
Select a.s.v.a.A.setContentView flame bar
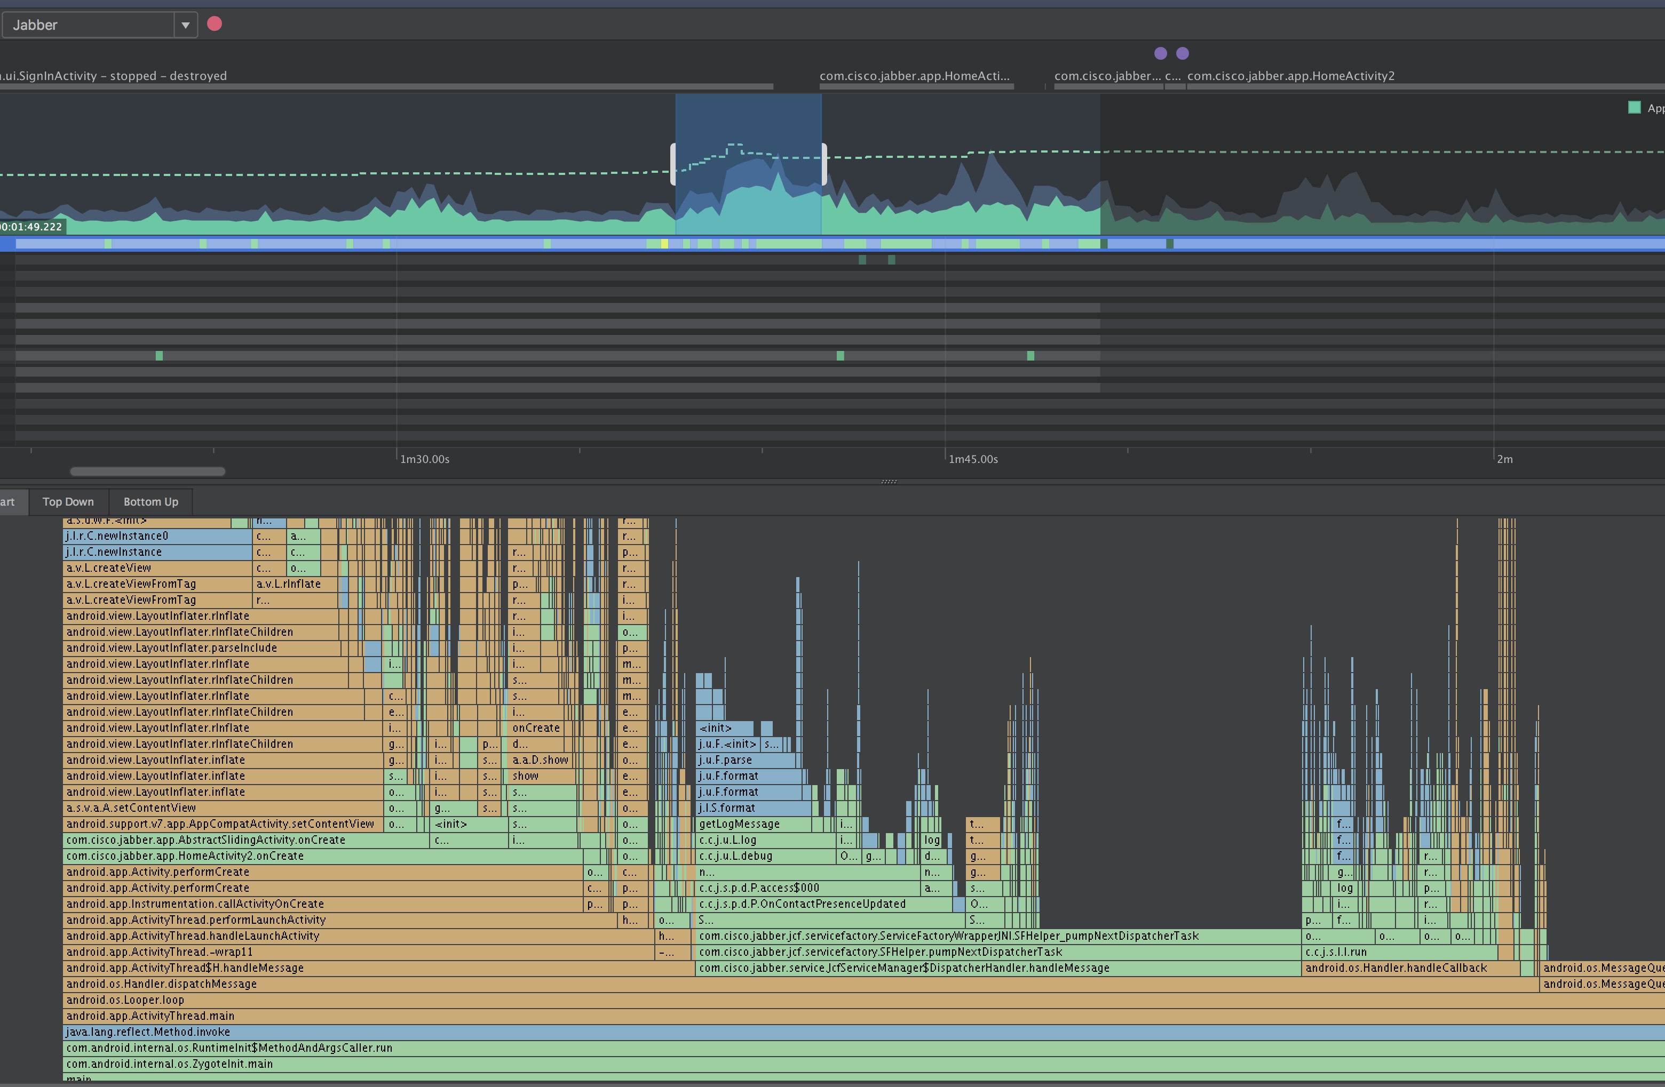tap(224, 808)
